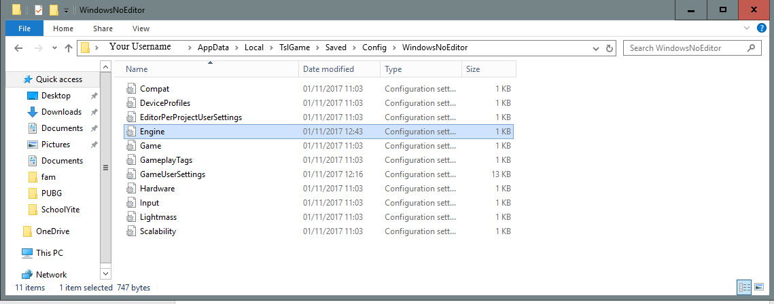Sort by Type column header
774x304 pixels.
point(421,69)
